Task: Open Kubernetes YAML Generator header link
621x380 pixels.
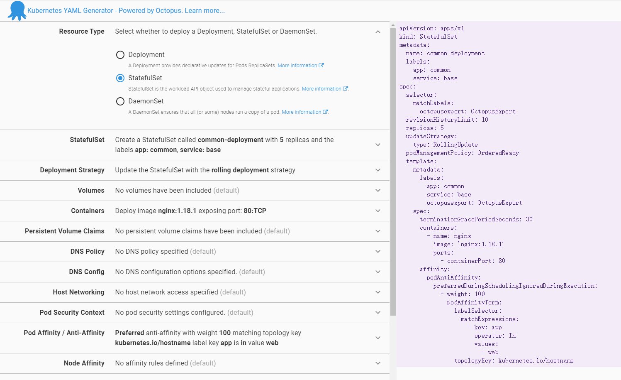Action: (126, 11)
